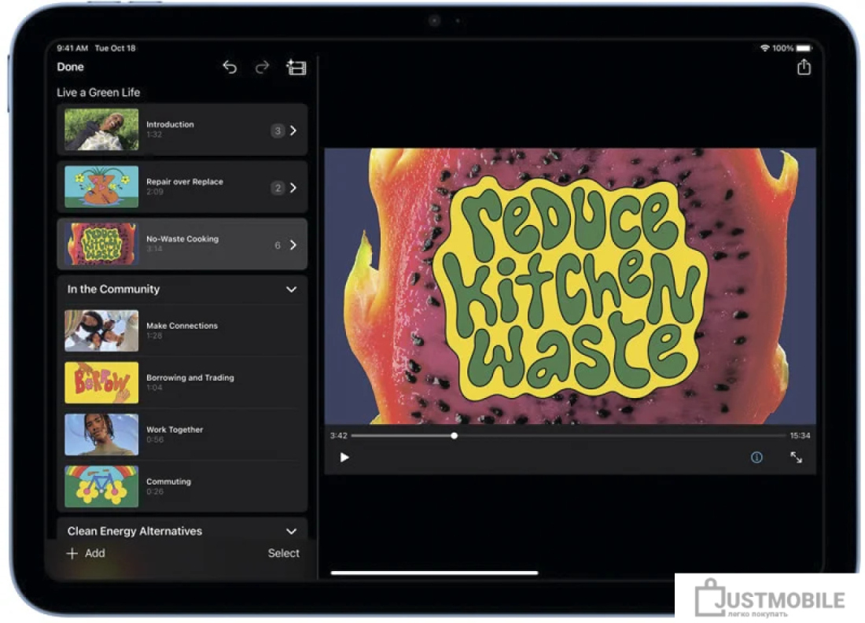Click the "Live a Green Life" project title
865x623 pixels.
pyautogui.click(x=98, y=93)
